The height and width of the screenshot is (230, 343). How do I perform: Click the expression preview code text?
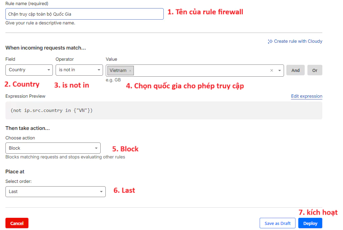coord(52,111)
